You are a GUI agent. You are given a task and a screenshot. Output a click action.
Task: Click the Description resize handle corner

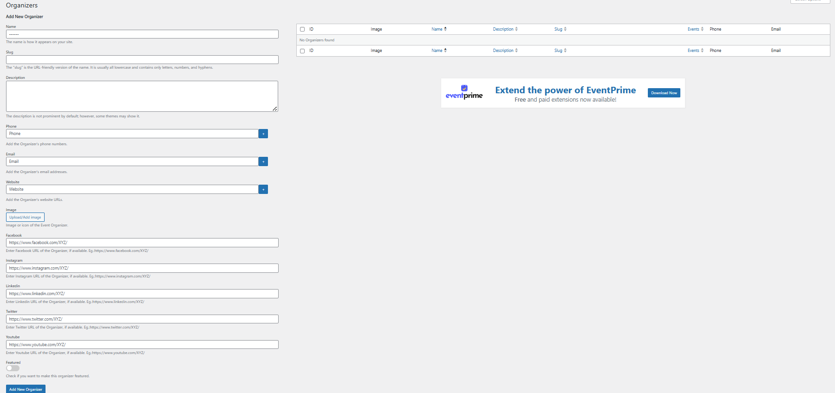(x=275, y=109)
